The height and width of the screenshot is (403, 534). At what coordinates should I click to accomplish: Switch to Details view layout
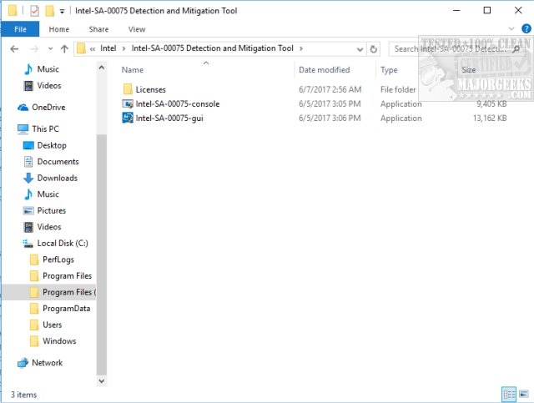click(509, 395)
